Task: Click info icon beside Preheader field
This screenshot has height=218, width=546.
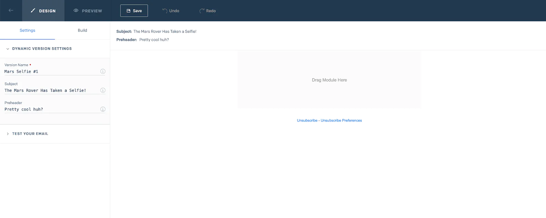Action: coord(103,109)
